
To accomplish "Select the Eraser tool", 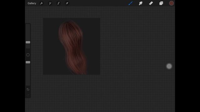I will (x=151, y=3).
